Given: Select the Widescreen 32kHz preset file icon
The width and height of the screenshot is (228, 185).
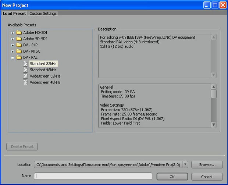Looking at the screenshot, I should point(25,76).
